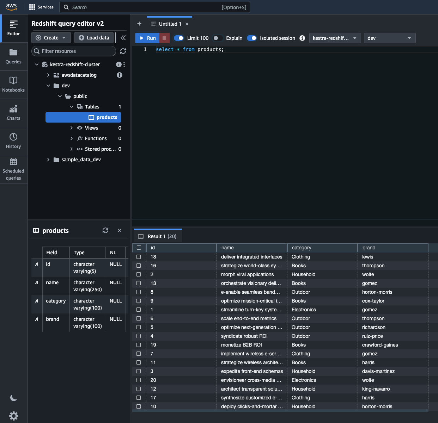The width and height of the screenshot is (438, 423).
Task: Switch to the Untitled 1 tab
Action: pyautogui.click(x=169, y=24)
